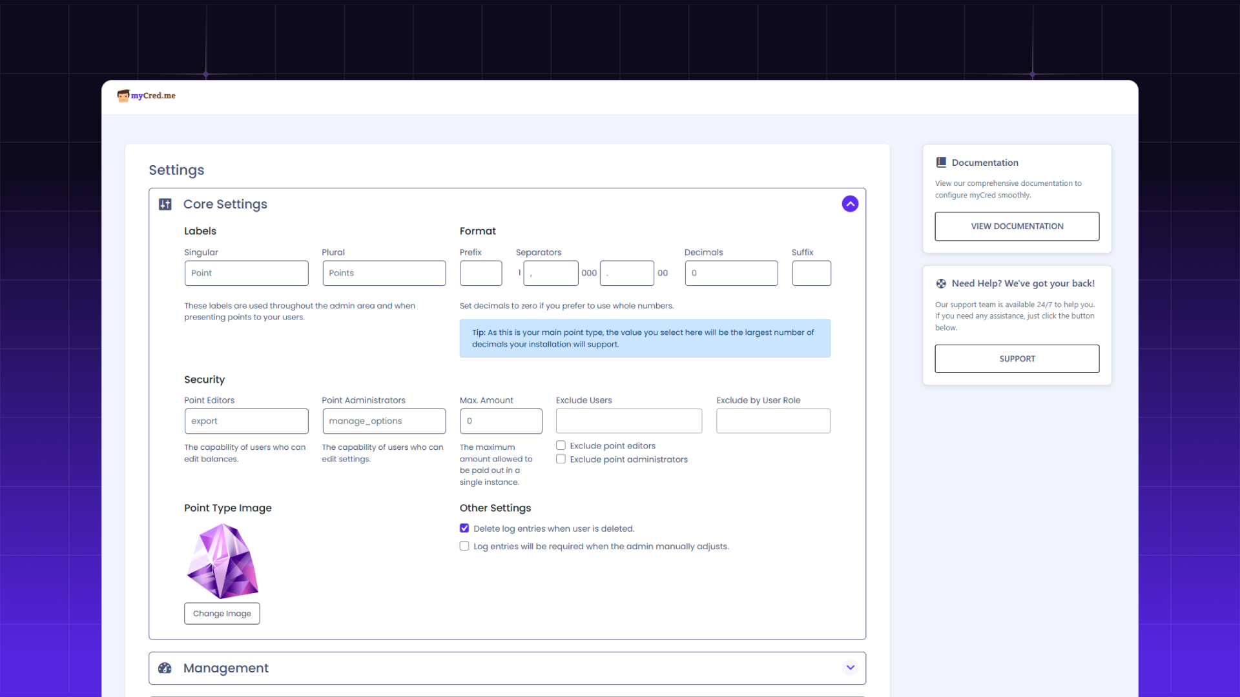This screenshot has width=1240, height=697.
Task: Click the Change Image button
Action: (222, 613)
